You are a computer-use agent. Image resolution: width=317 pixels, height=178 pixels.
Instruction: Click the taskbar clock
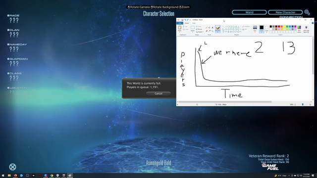coord(307,176)
